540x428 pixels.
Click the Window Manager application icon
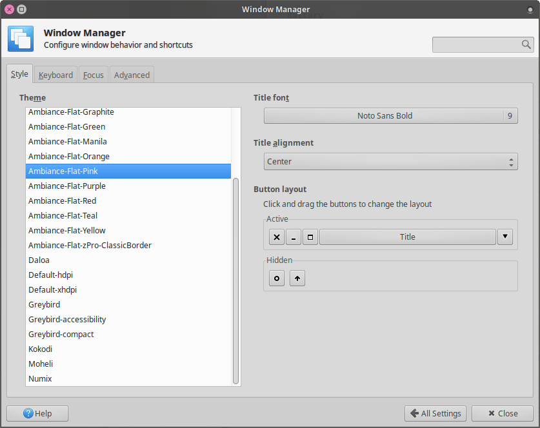(21, 39)
